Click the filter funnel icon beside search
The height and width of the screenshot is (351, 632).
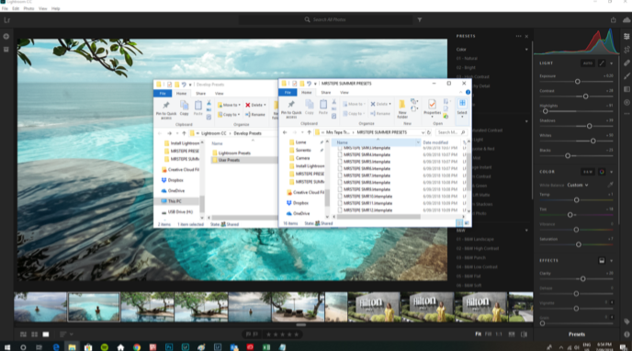point(420,19)
